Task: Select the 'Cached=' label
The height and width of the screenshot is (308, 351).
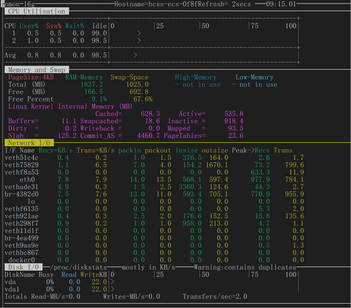Action: coord(109,114)
